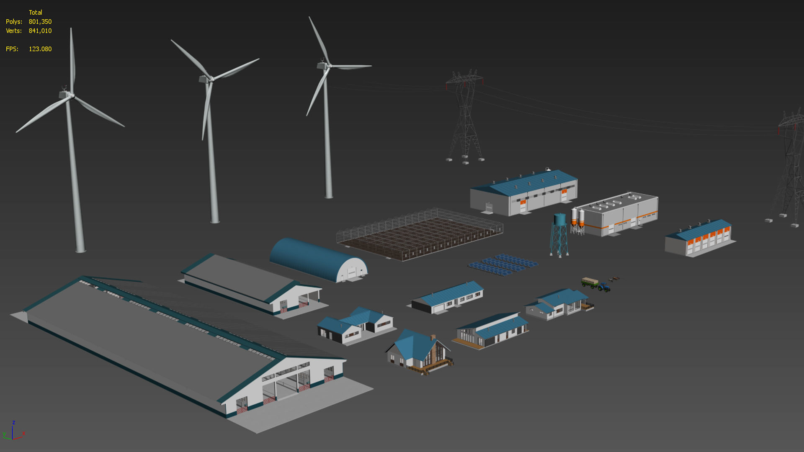Click the 'Total' statistics header
The width and height of the screenshot is (804, 452).
click(36, 13)
